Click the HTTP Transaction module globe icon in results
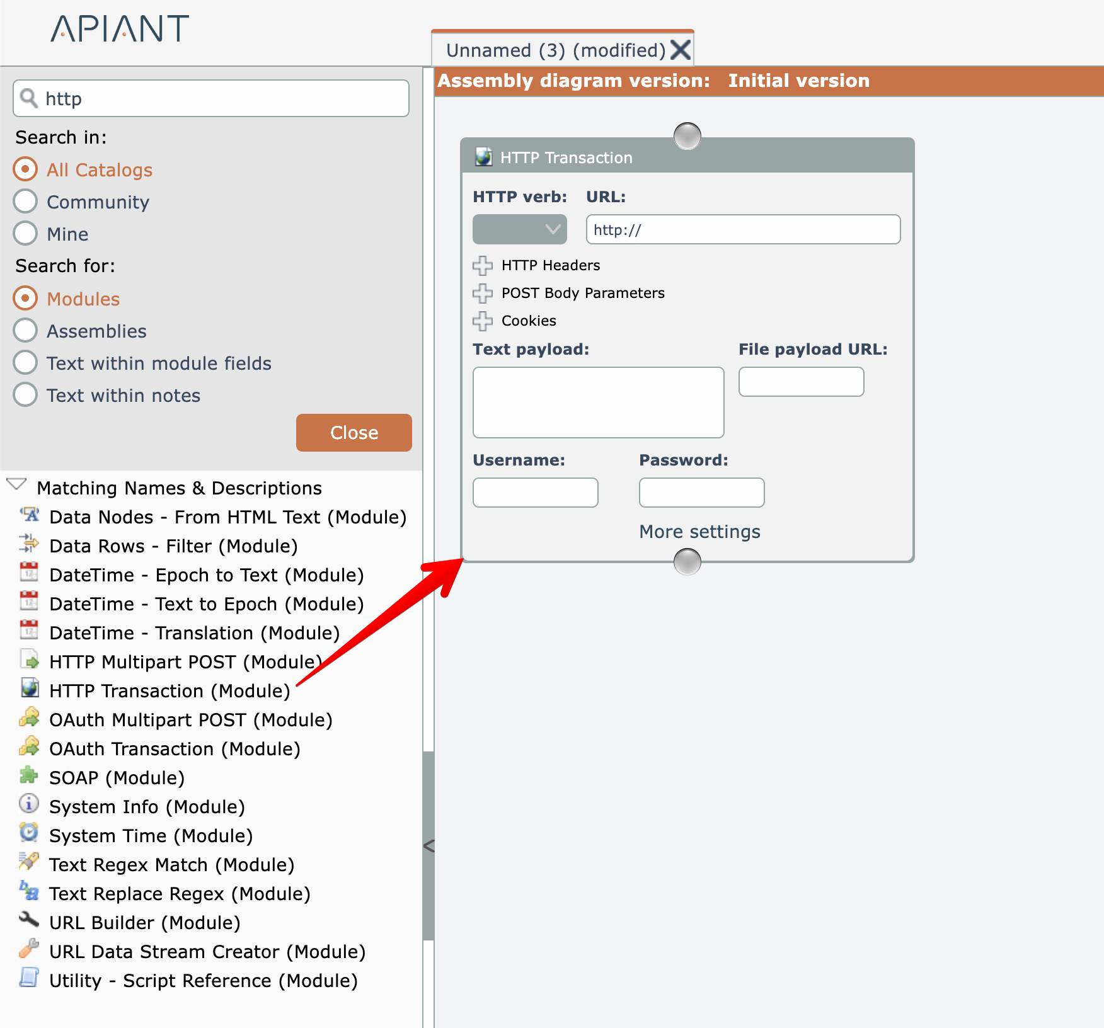This screenshot has width=1104, height=1028. [29, 688]
